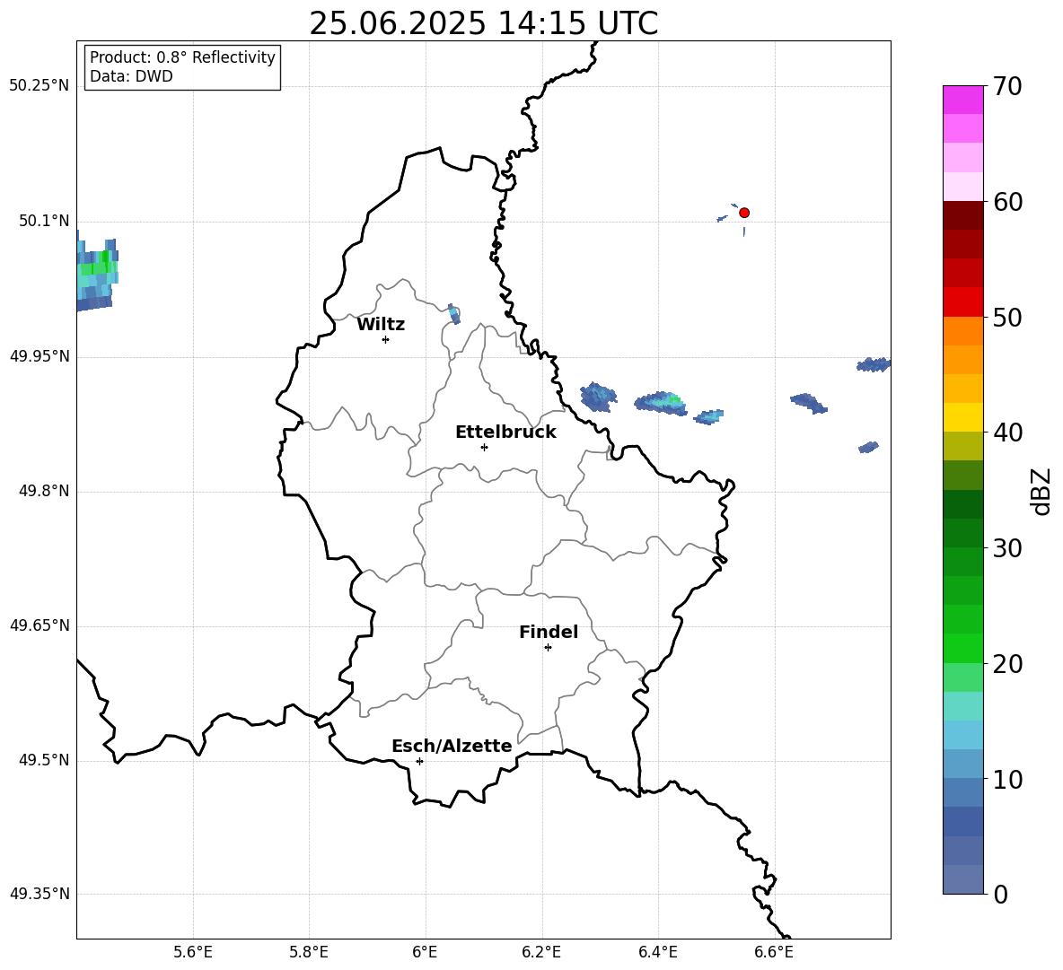Click the Wiltz city label

381,325
